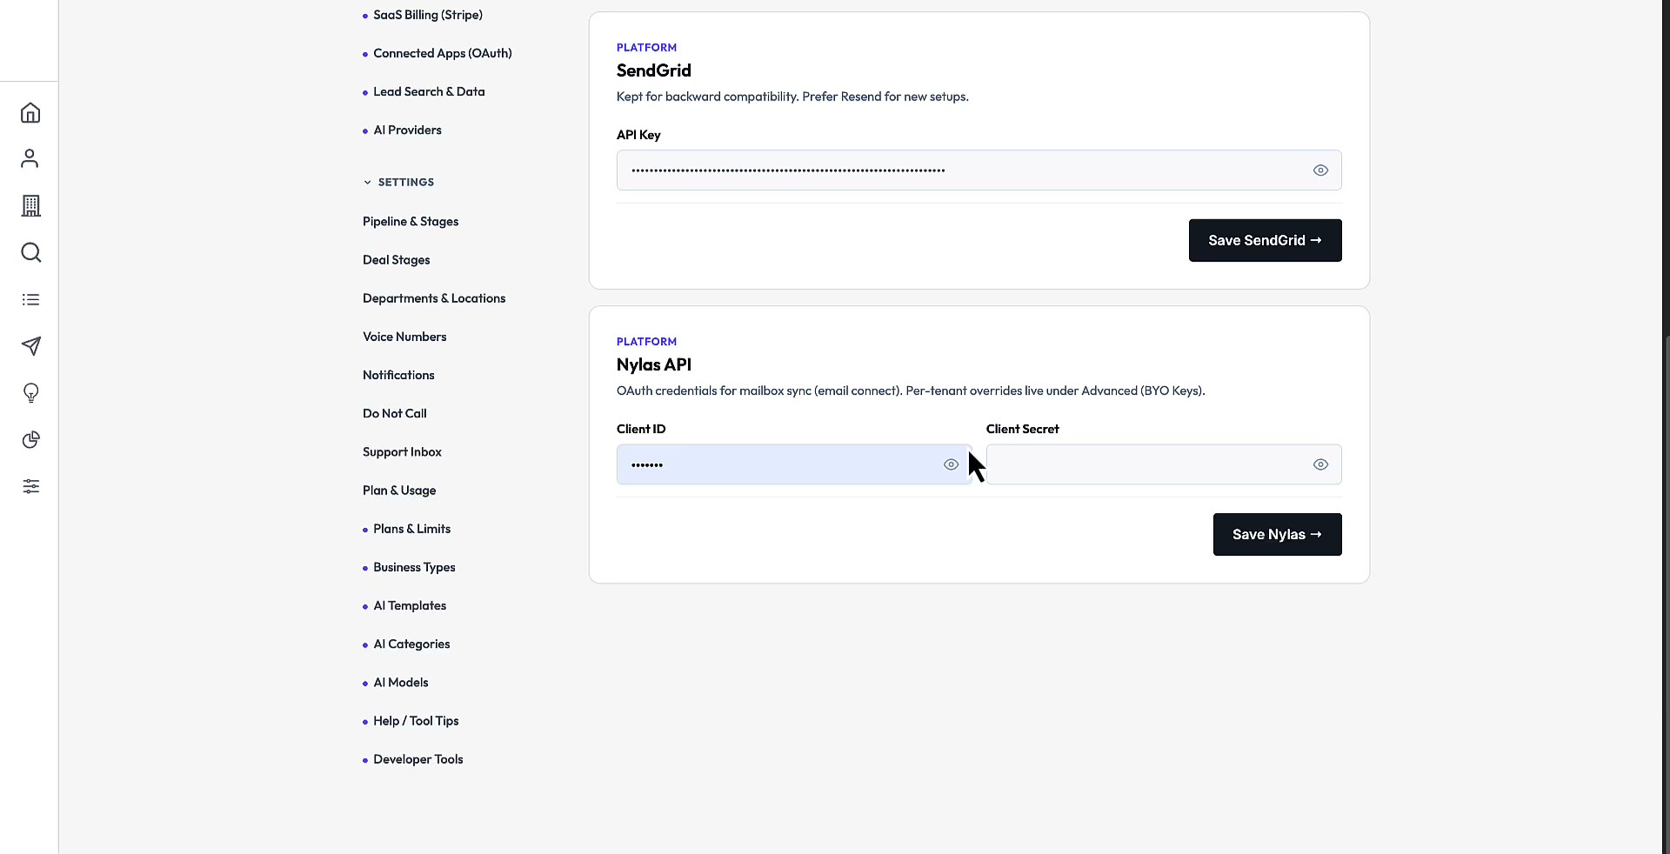Focus the SendGrid API Key field

tap(979, 170)
